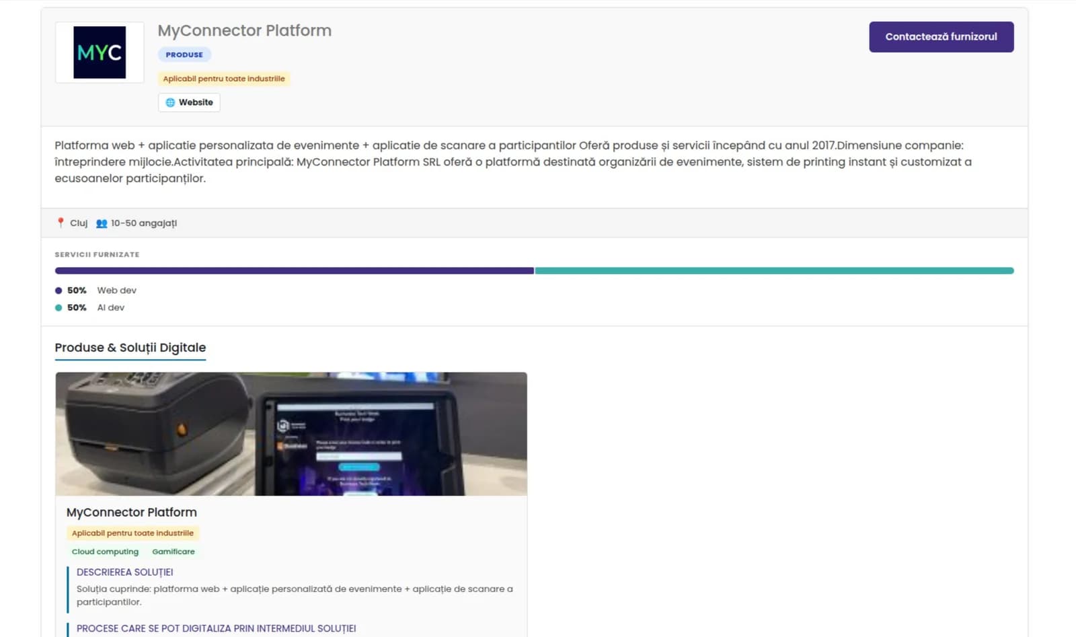Open the company Website link
The height and width of the screenshot is (637, 1076).
[189, 102]
